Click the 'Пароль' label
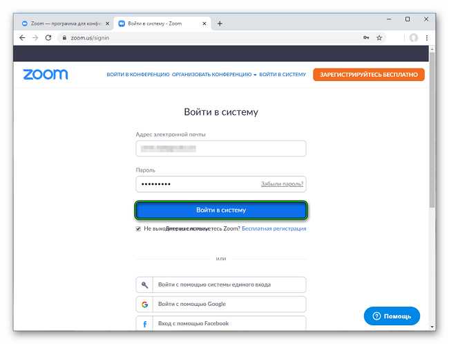Image resolution: width=449 pixels, height=344 pixels. 145,170
